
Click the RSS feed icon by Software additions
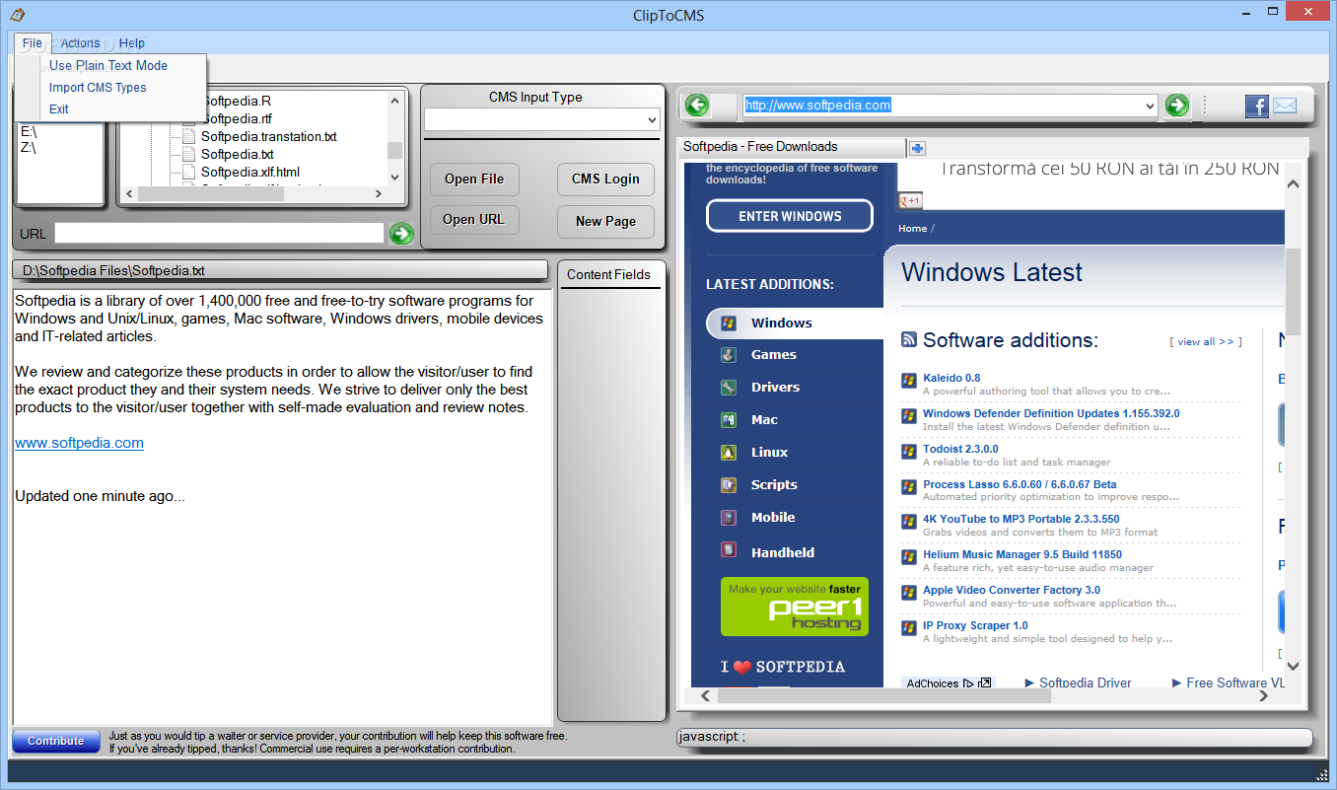(x=909, y=339)
